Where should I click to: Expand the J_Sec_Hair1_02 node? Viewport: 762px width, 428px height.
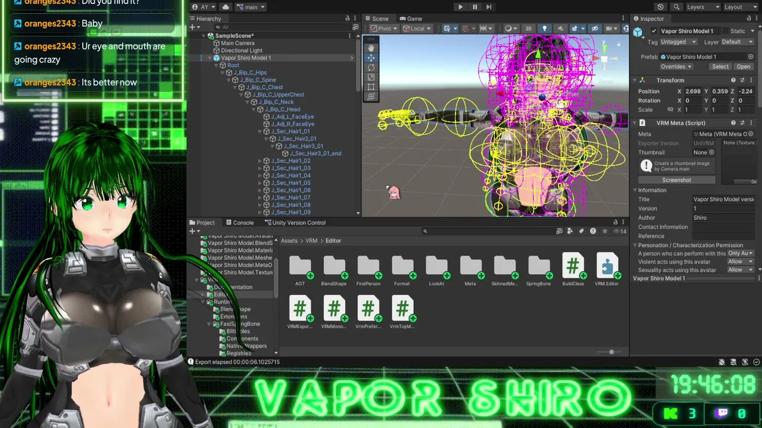point(260,161)
